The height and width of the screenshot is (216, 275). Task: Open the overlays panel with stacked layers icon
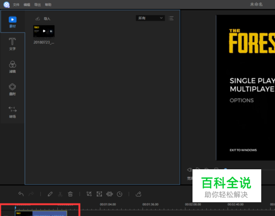tap(13, 90)
